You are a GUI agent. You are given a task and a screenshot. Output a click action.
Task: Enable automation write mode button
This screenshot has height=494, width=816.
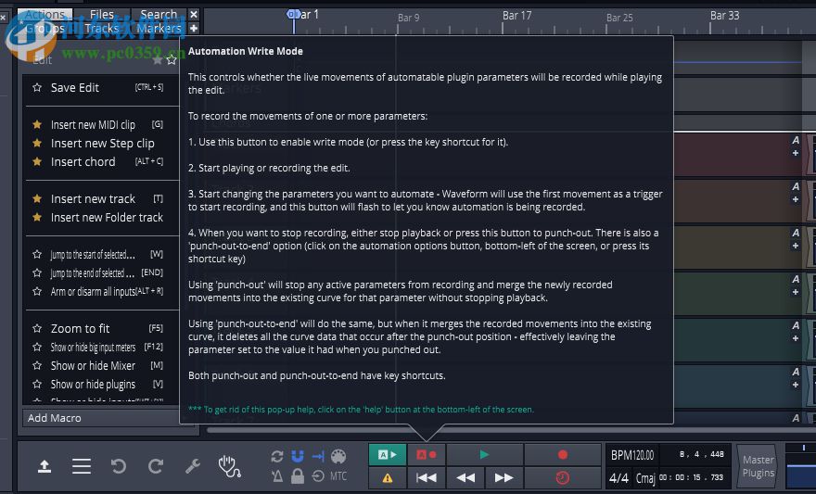click(x=427, y=455)
